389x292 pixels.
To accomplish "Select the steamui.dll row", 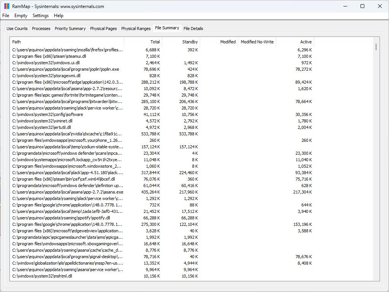I will point(162,56).
